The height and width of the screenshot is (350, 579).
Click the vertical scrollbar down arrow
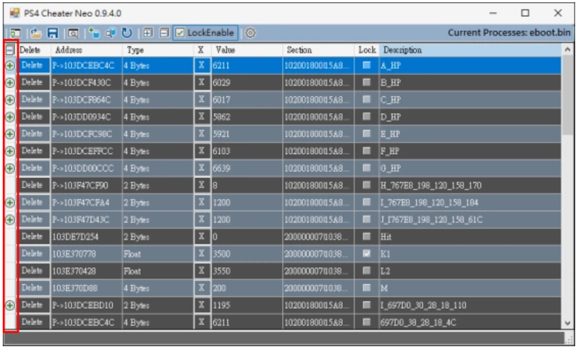coord(568,323)
